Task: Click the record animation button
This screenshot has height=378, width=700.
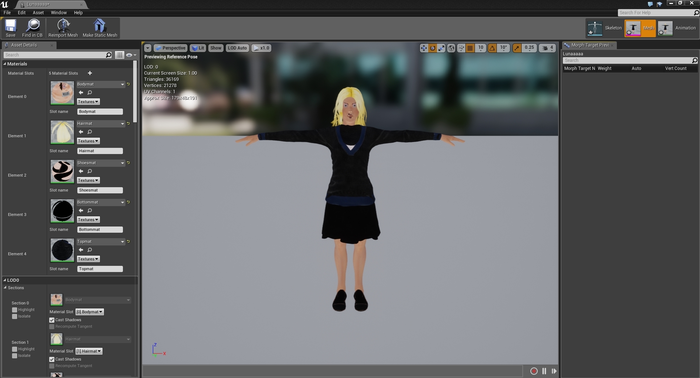Action: [534, 371]
